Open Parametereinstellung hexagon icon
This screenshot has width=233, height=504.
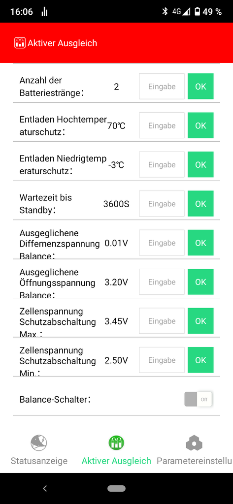pyautogui.click(x=194, y=443)
